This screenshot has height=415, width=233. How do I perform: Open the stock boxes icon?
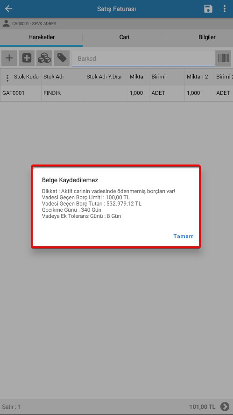pos(44,58)
